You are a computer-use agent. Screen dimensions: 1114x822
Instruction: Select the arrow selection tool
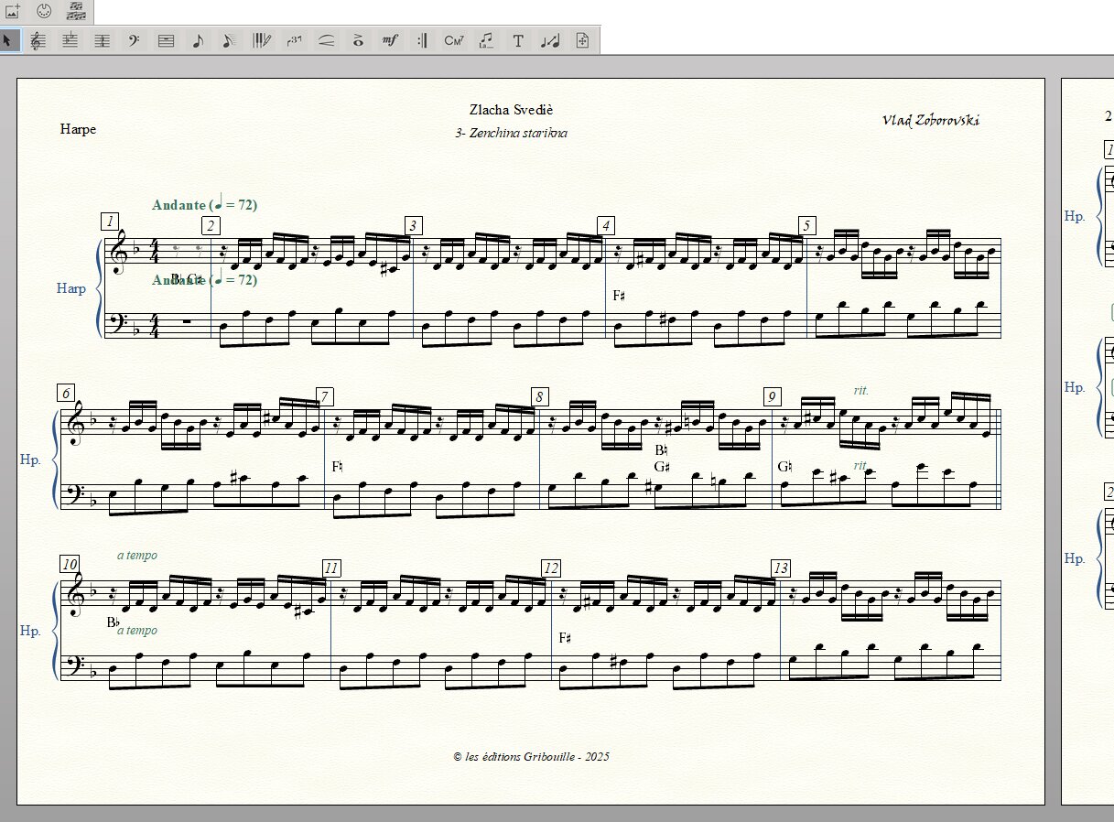[x=8, y=40]
